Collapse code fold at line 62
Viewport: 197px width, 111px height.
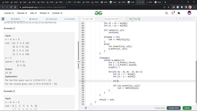85,72
